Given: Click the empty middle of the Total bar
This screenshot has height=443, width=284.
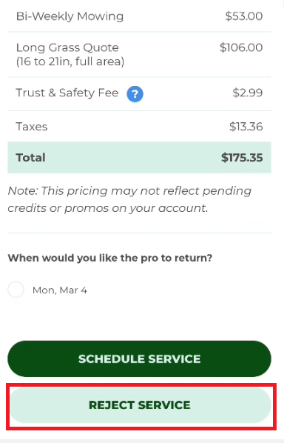Looking at the screenshot, I should pyautogui.click(x=133, y=158).
